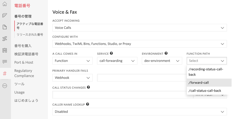Click the Call Status Changes URL field
This screenshot has height=119, width=242.
123,95
